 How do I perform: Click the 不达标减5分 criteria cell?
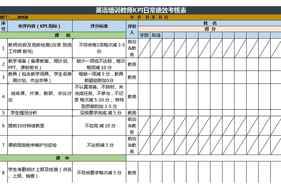coord(99,145)
